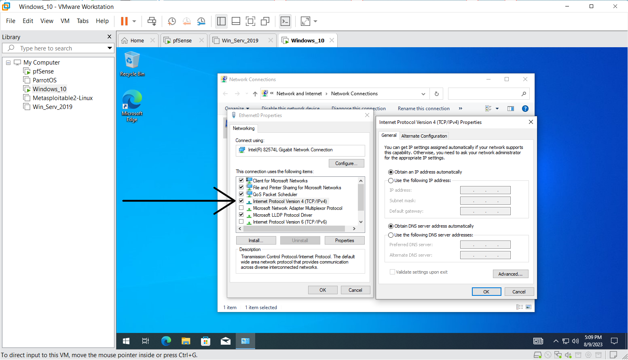628x360 pixels.
Task: Collapse the My Computer tree node
Action: click(8, 63)
